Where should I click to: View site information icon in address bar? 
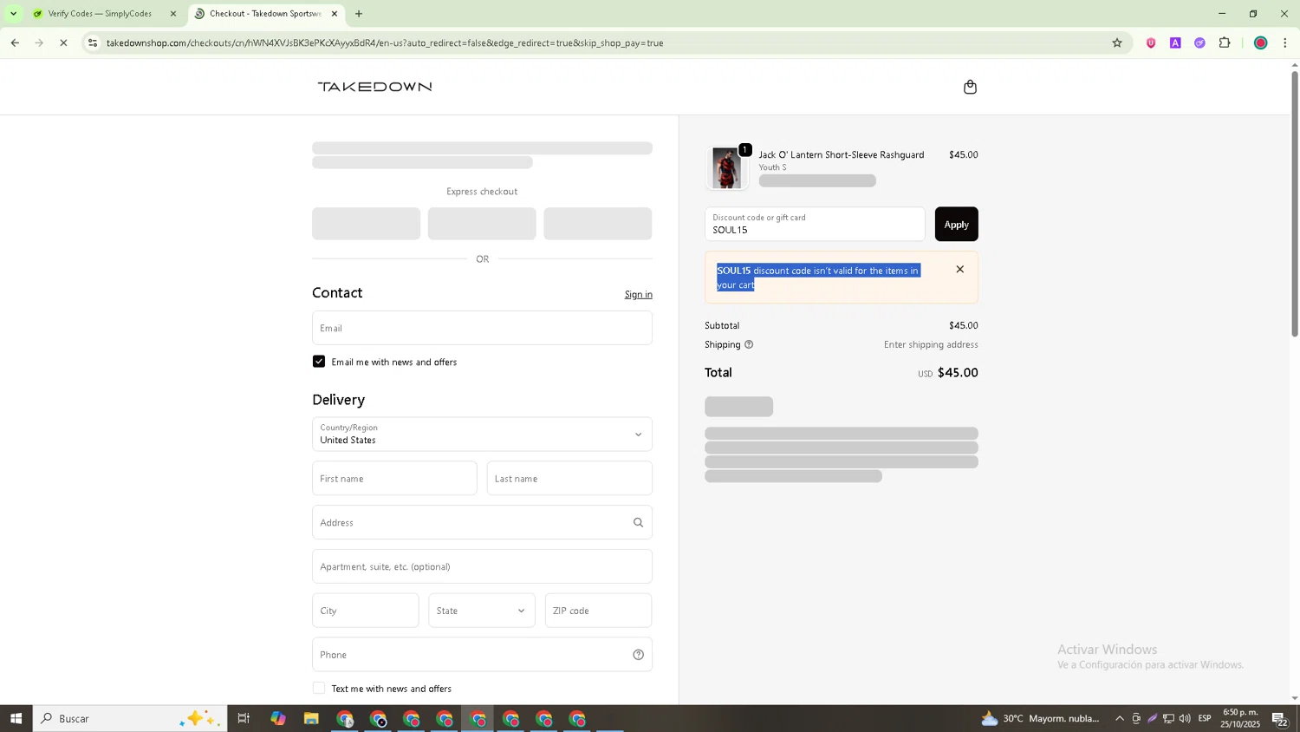93,42
